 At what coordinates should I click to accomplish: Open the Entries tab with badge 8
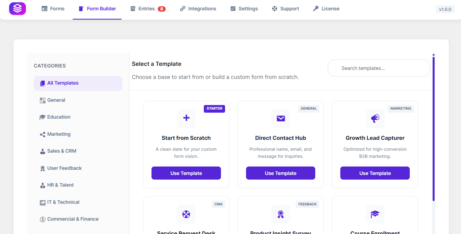coord(148,9)
